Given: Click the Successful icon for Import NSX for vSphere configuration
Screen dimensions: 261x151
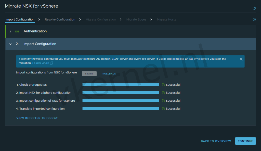Looking at the screenshot, I should (163, 93).
